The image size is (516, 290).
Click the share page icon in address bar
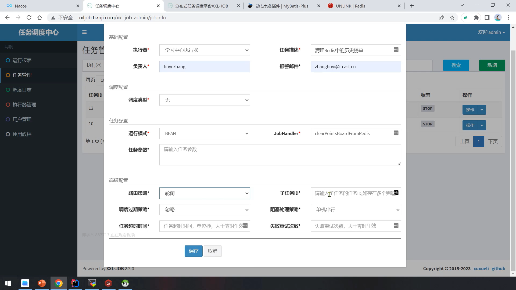point(441,18)
